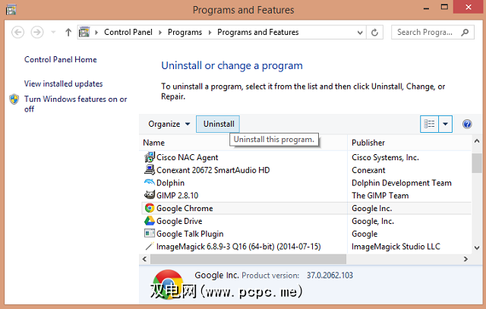This screenshot has height=309, width=486.
Task: Select Google Chrome program name
Action: point(185,208)
